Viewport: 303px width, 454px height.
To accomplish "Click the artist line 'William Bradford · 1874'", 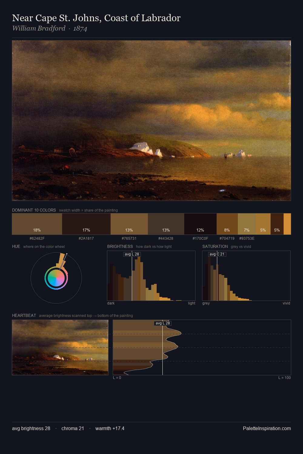I will point(50,28).
